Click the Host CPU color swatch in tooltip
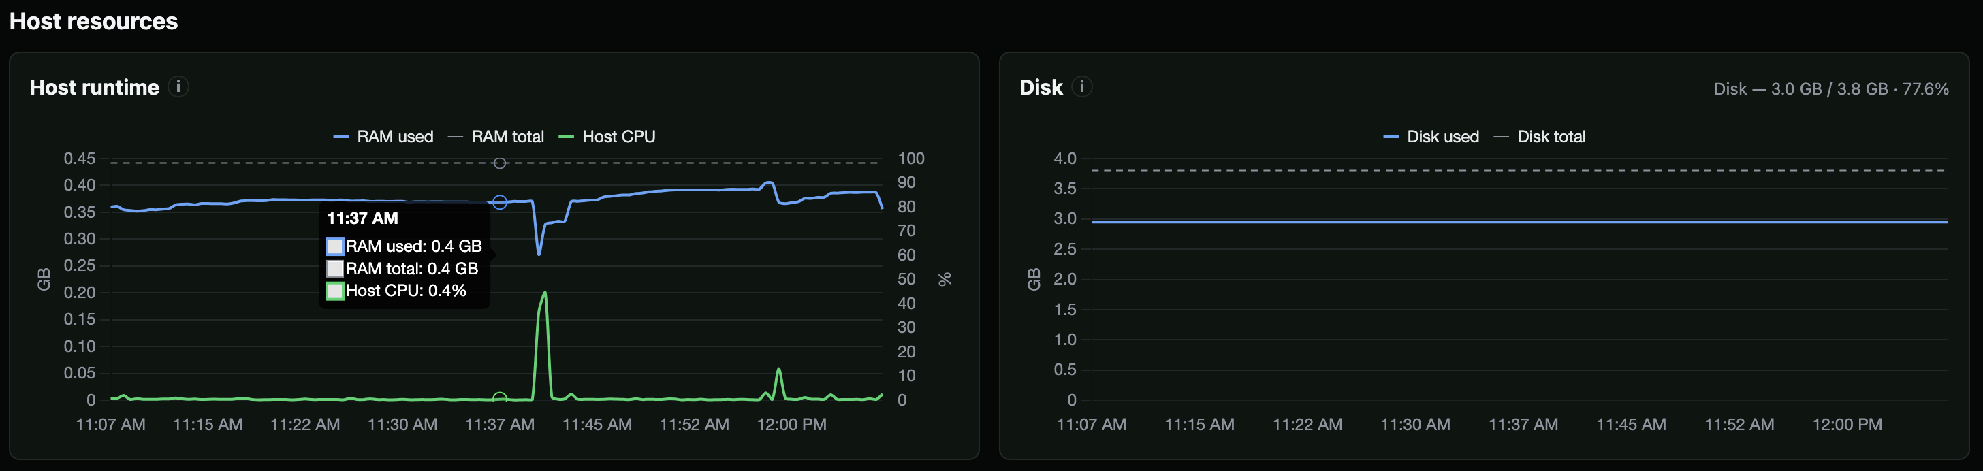 click(335, 291)
